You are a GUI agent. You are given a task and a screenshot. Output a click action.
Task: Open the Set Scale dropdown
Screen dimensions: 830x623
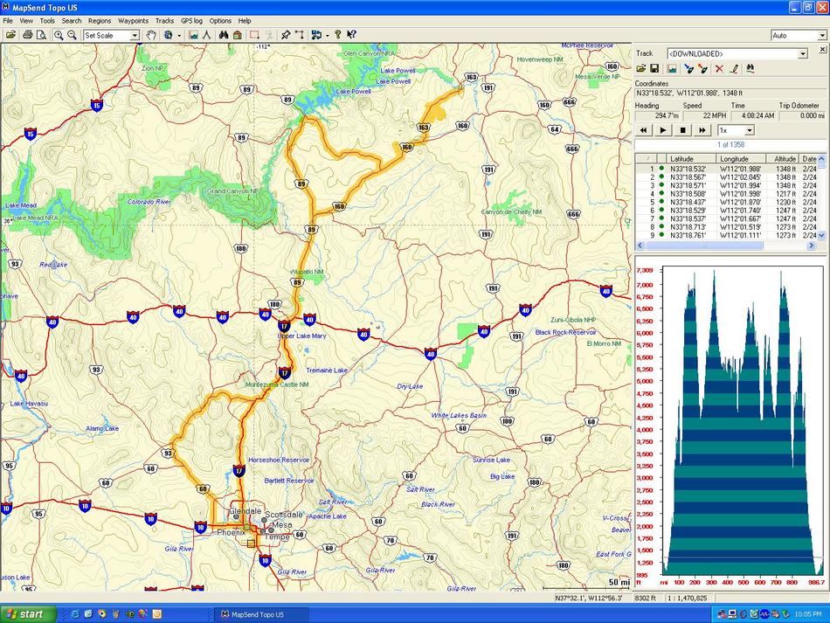pyautogui.click(x=135, y=36)
